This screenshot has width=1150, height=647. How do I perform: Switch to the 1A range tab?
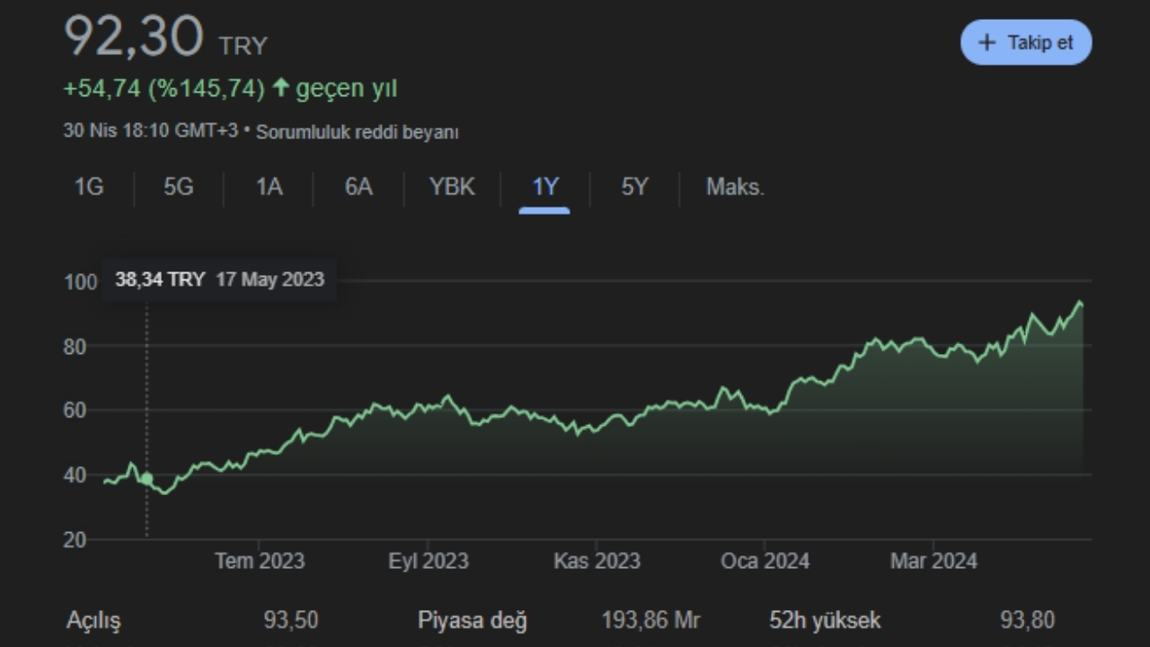[x=269, y=187]
